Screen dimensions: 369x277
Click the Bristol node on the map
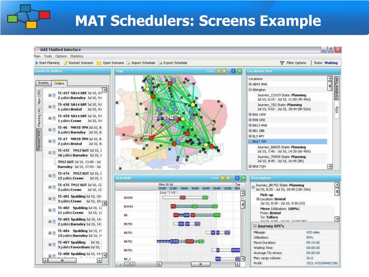[151, 138]
